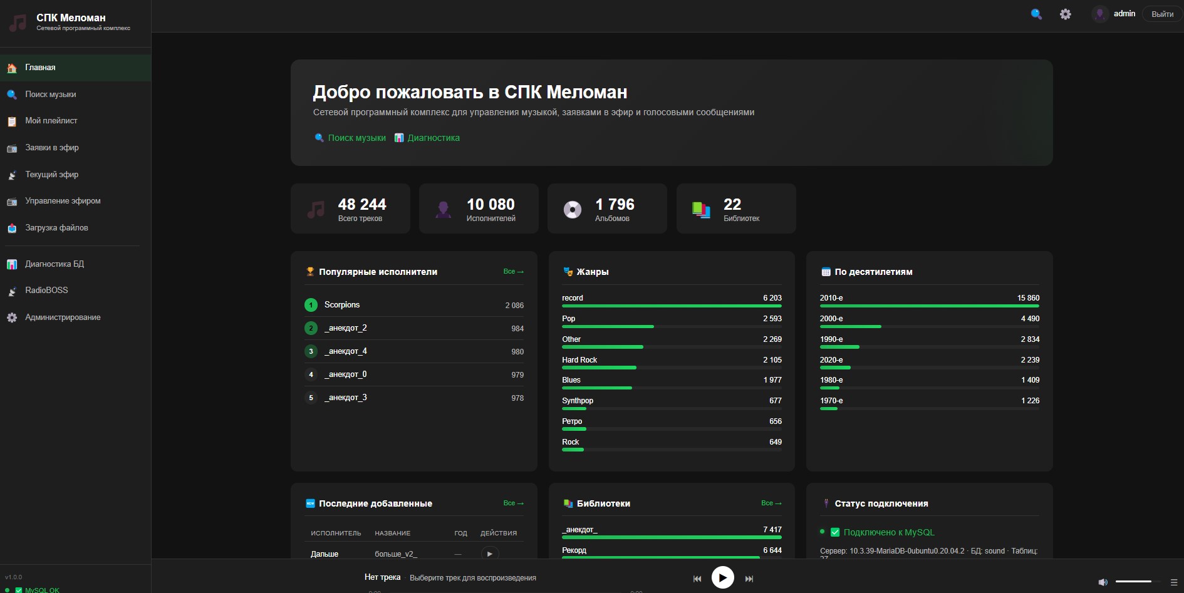Click the Подключено к MySQL status checkbox
Image resolution: width=1184 pixels, height=593 pixels.
tap(835, 532)
